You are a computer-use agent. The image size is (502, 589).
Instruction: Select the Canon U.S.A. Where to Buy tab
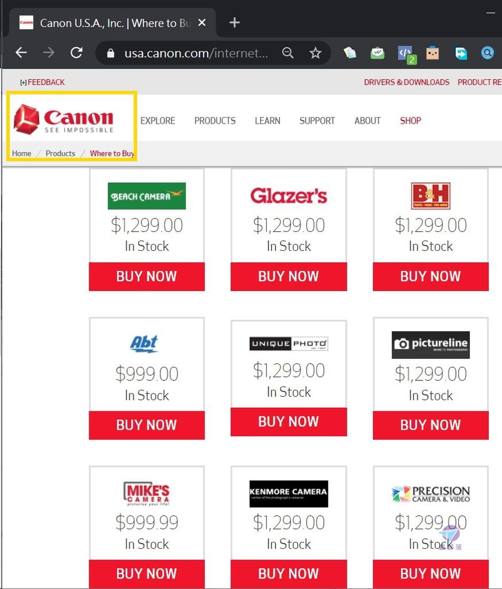click(113, 23)
